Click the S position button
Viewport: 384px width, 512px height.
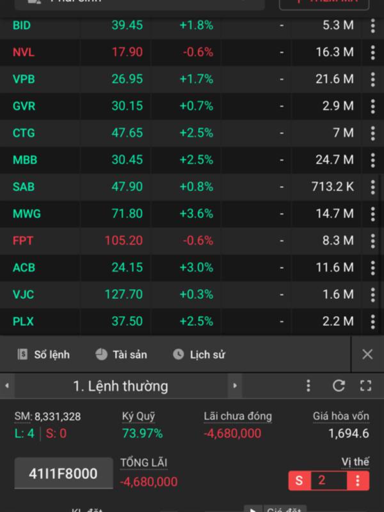299,481
